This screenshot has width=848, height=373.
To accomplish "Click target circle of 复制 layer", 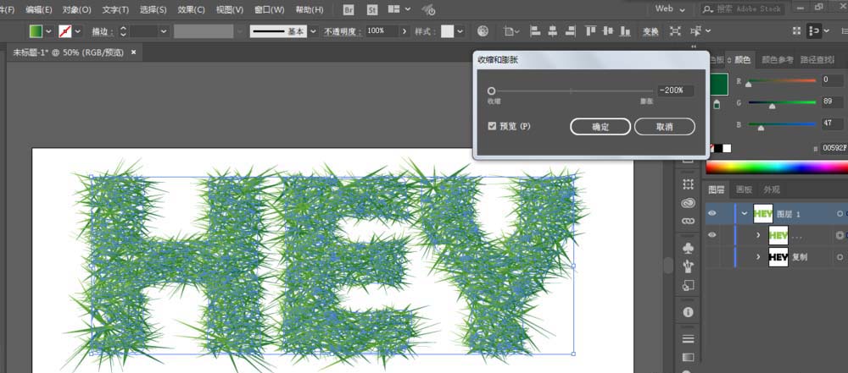I will pyautogui.click(x=840, y=257).
